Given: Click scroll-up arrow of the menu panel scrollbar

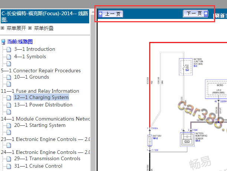Looking at the screenshot, I should (93, 12).
